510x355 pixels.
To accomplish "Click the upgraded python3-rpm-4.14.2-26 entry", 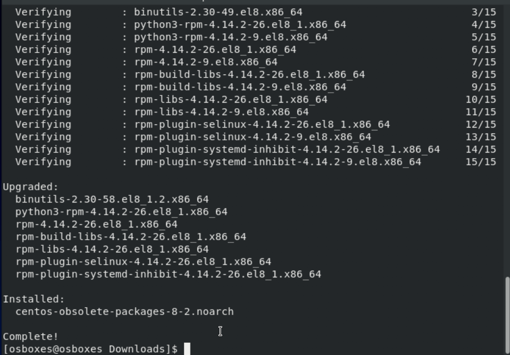I will pyautogui.click(x=121, y=212).
